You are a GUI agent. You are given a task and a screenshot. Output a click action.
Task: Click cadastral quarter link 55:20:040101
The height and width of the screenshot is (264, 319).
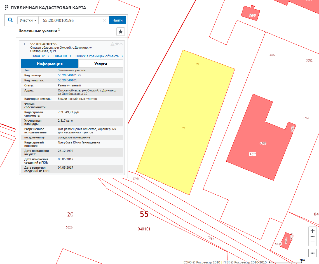pos(67,80)
